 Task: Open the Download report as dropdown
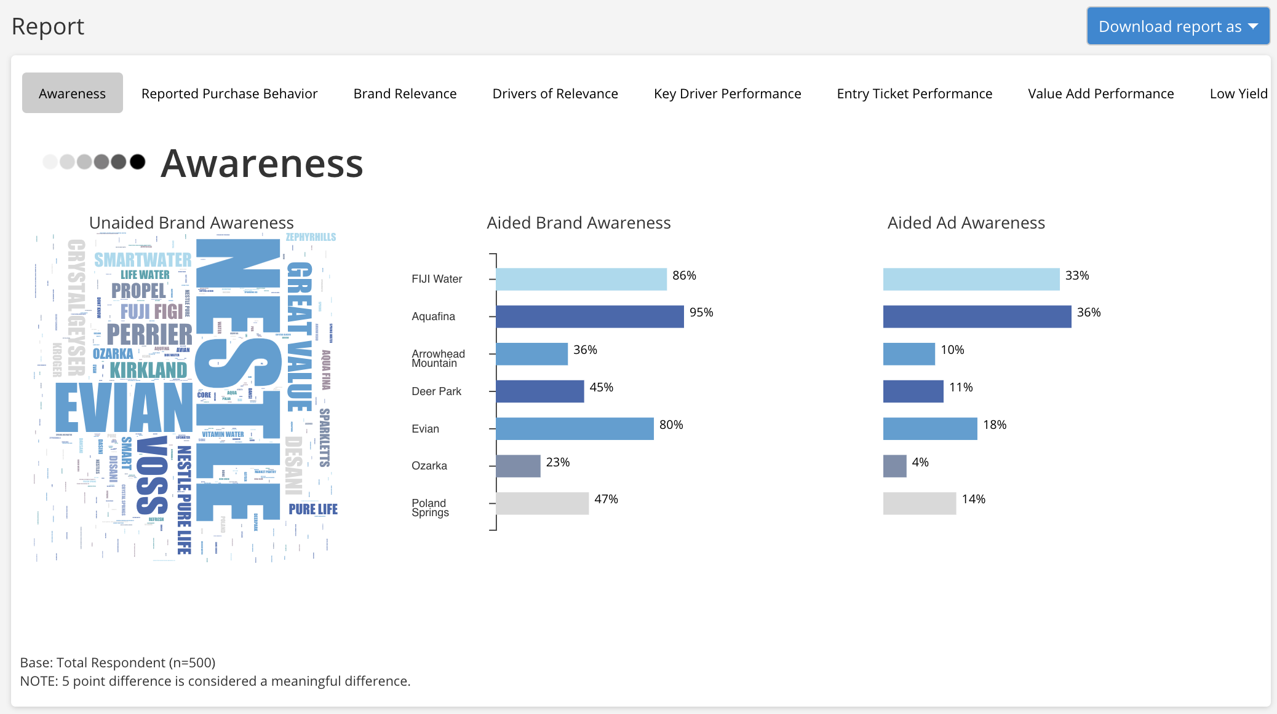click(x=1178, y=26)
